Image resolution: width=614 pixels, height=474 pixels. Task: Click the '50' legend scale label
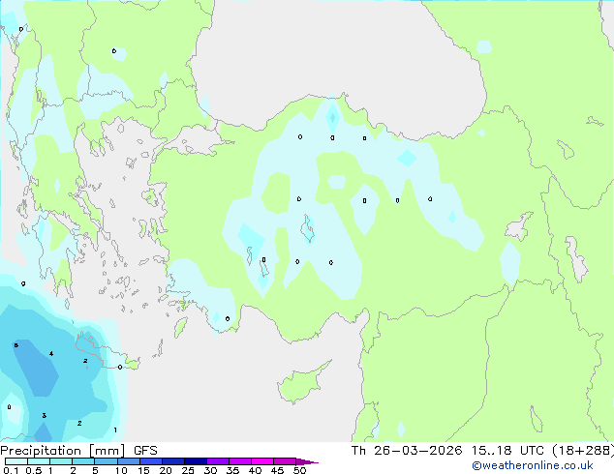pos(299,470)
